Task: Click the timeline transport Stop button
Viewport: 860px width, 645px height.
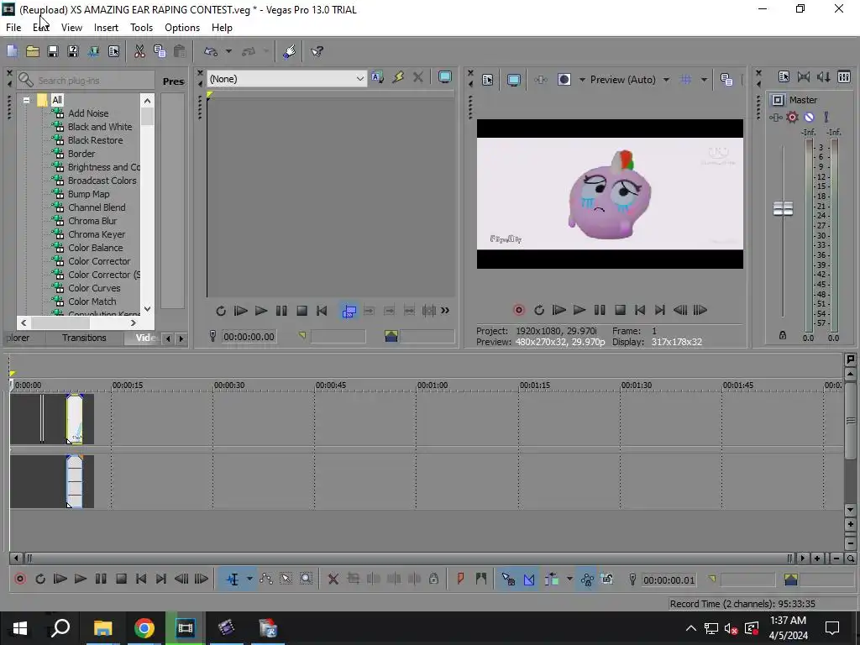Action: coord(121,579)
